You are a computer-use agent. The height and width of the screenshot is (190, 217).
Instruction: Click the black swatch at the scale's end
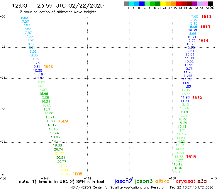click(211, 4)
